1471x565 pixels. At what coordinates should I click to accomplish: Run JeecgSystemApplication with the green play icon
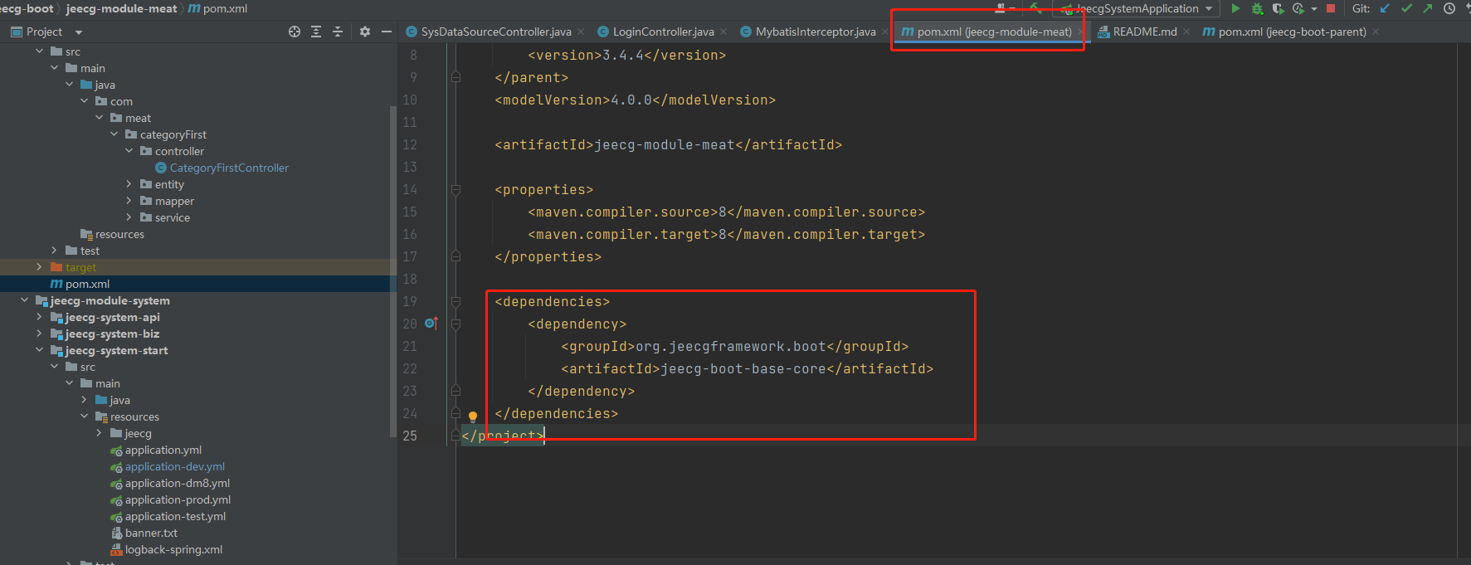pyautogui.click(x=1235, y=8)
